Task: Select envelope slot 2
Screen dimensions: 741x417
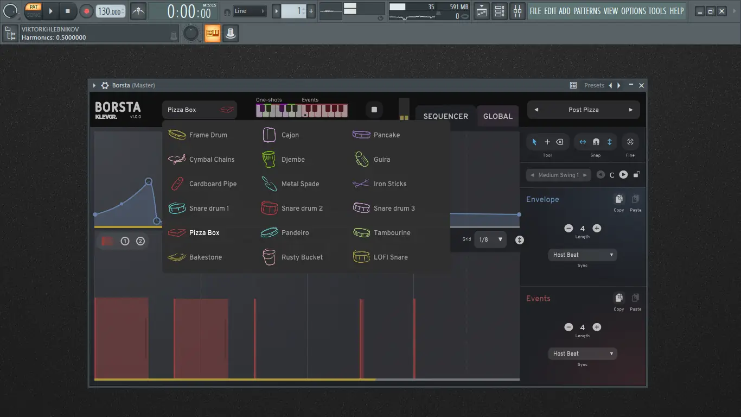Action: (x=140, y=241)
